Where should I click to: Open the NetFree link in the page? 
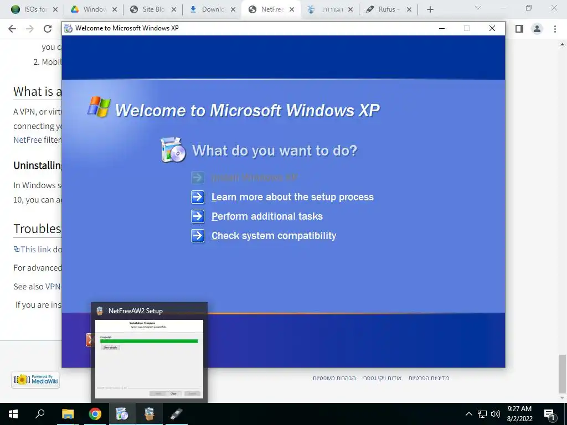click(x=28, y=140)
